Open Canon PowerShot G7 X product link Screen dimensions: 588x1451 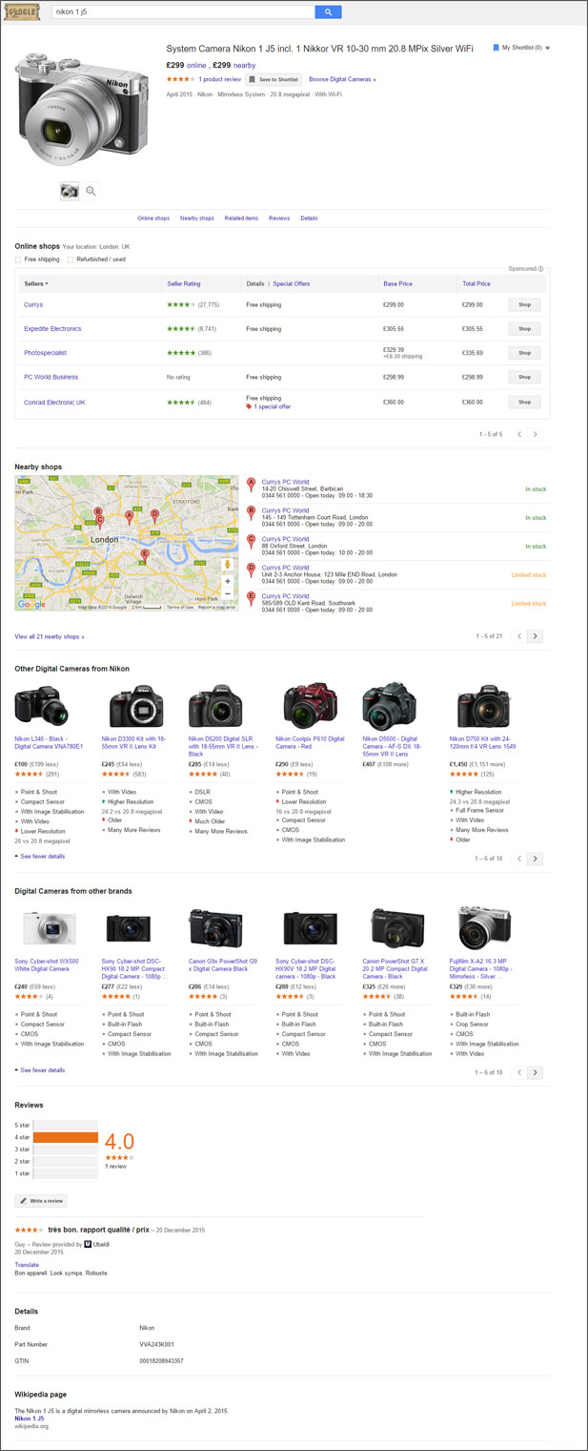[396, 968]
